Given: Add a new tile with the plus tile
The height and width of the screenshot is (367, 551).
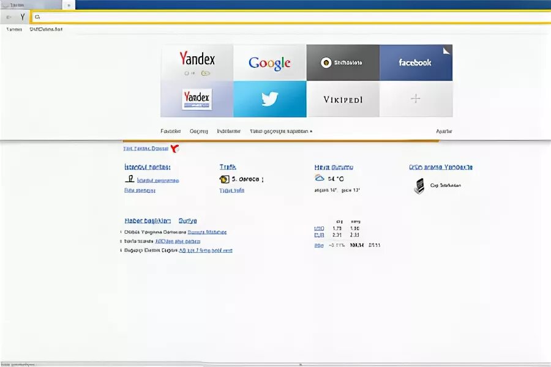Looking at the screenshot, I should [416, 99].
